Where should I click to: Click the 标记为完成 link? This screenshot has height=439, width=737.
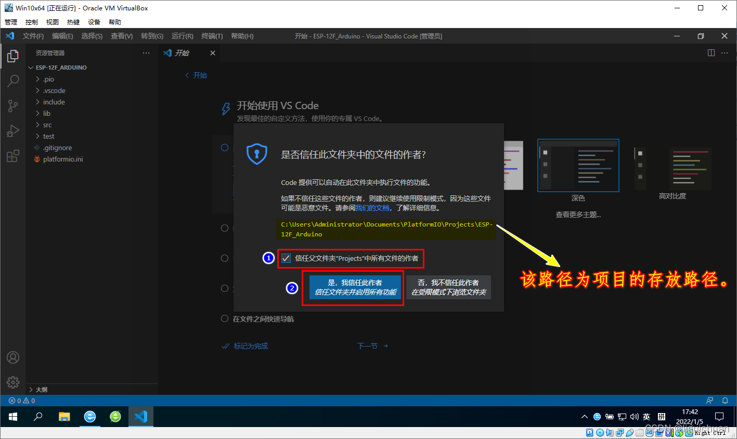(245, 346)
